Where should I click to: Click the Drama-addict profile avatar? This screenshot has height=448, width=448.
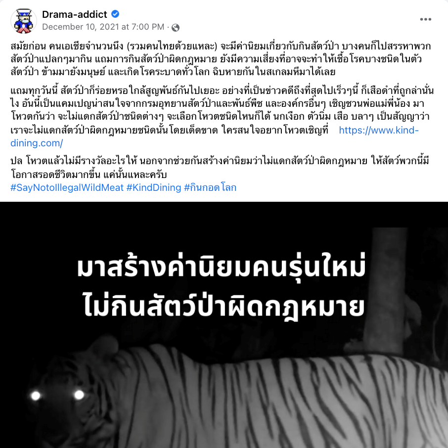pos(24,21)
